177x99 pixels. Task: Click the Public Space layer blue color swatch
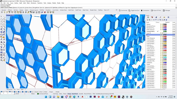tap(164, 30)
